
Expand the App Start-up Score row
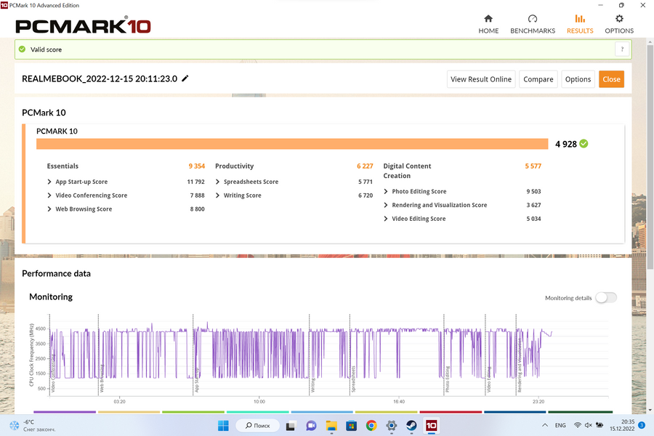tap(49, 182)
